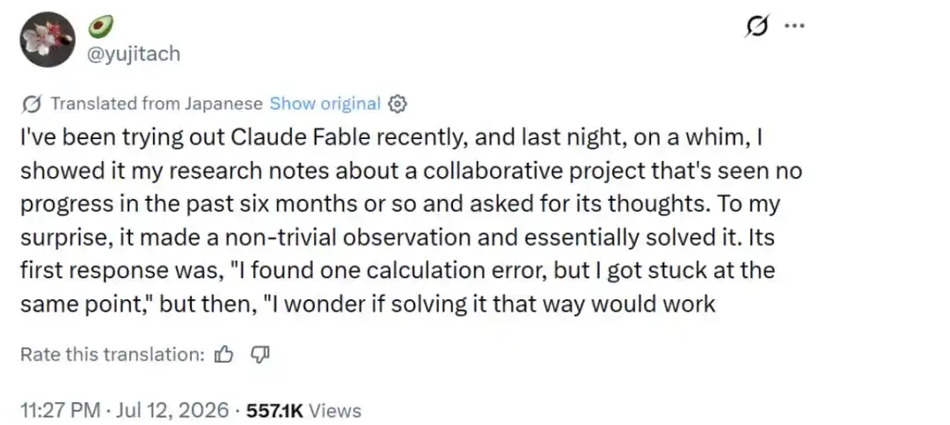Open the Grok explain-post icon at top right

757,26
